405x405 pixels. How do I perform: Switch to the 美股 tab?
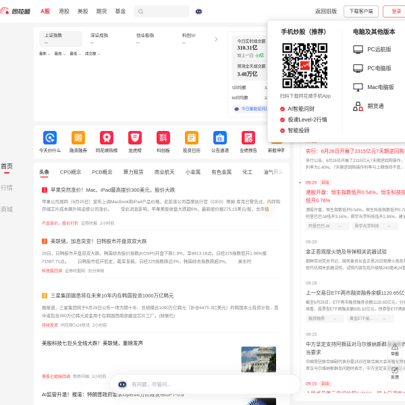pyautogui.click(x=82, y=11)
